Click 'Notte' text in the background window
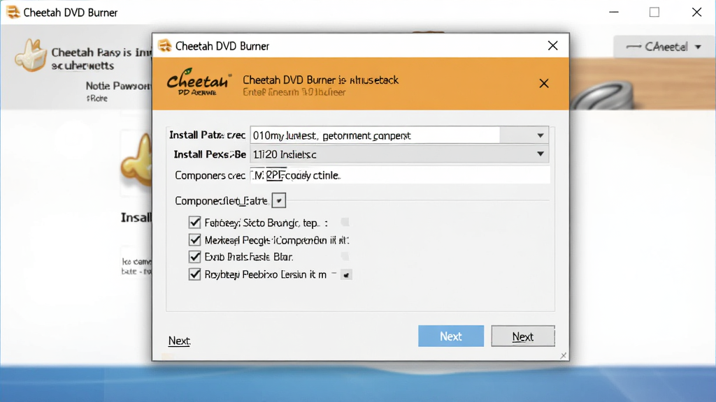The image size is (716, 402). click(x=98, y=86)
